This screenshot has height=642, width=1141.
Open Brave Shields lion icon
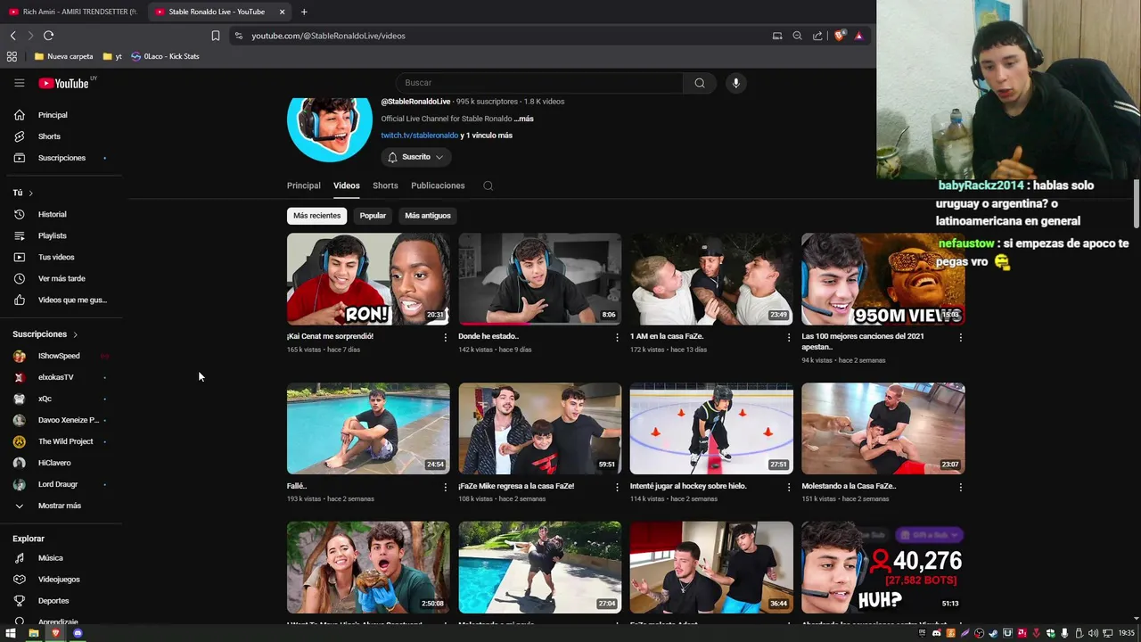coord(839,36)
